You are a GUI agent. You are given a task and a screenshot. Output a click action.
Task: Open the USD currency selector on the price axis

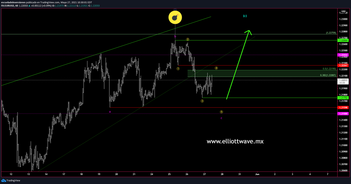(343, 12)
